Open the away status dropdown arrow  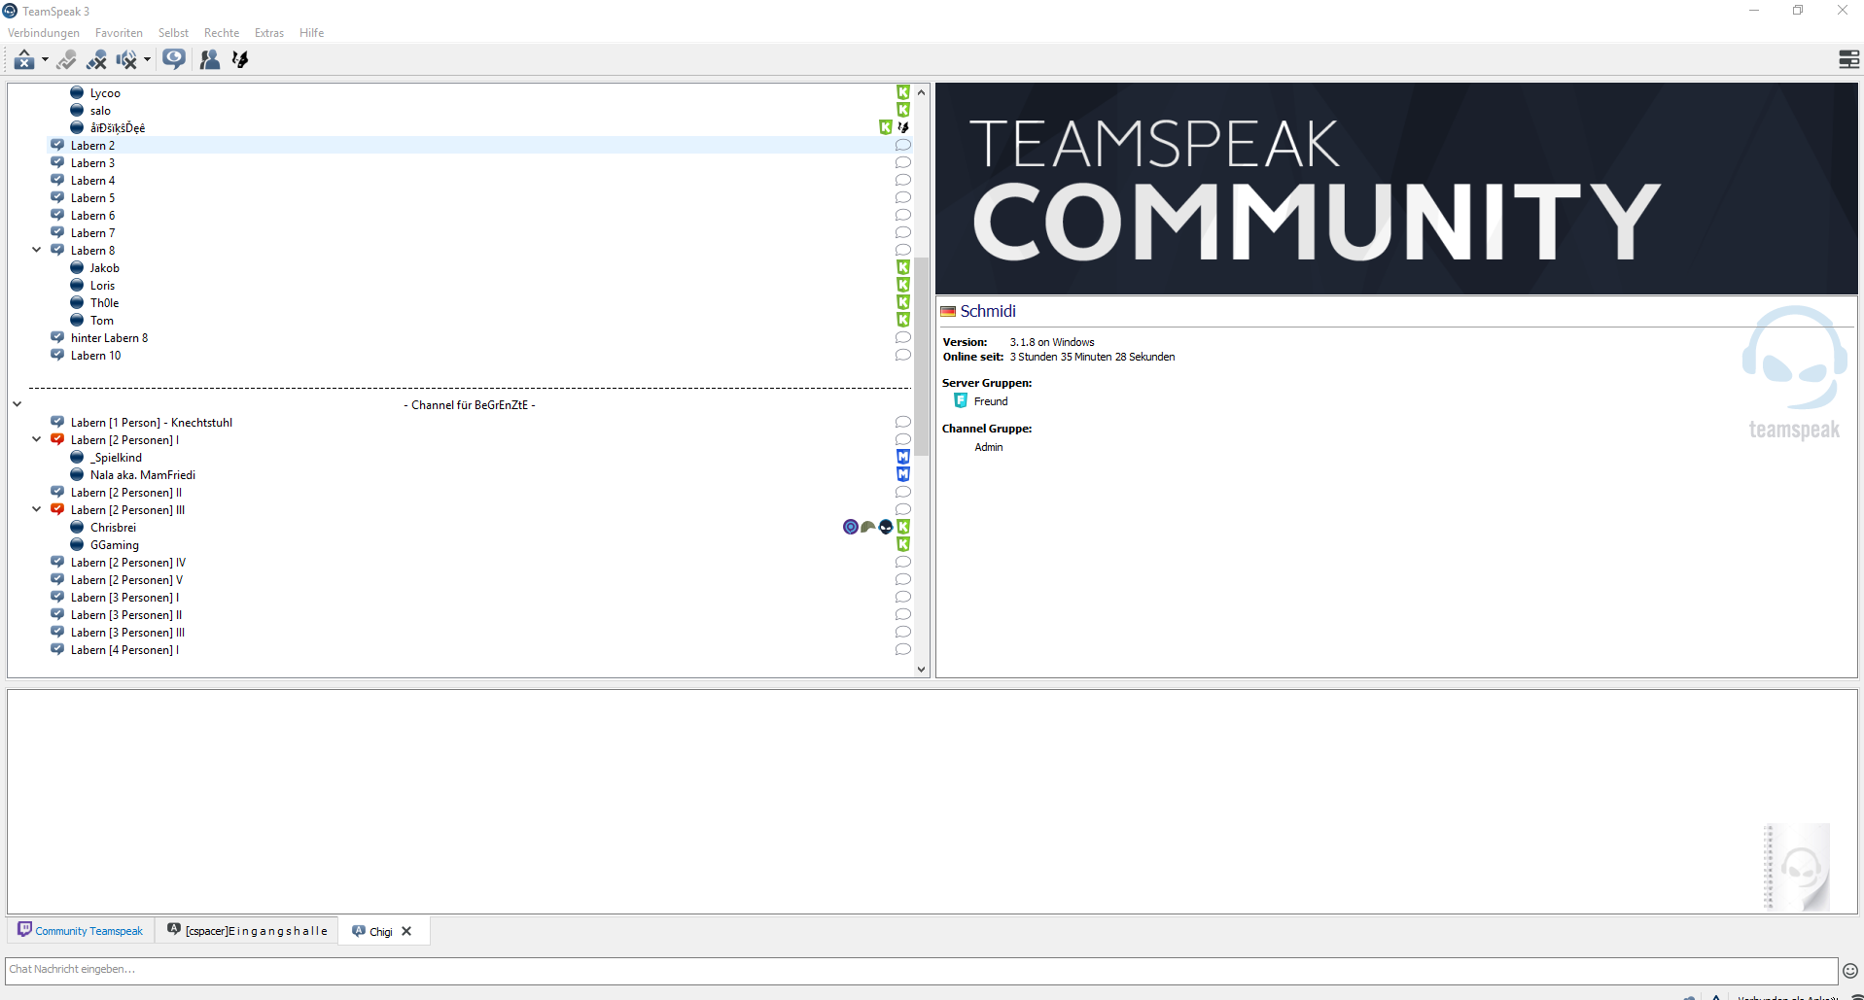(45, 60)
